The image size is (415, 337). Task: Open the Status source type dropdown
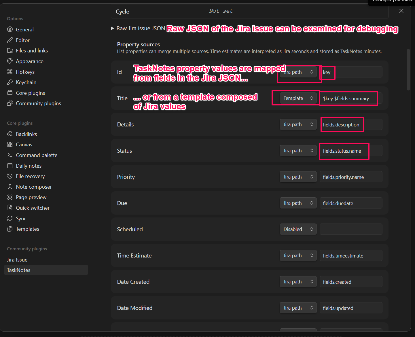298,151
